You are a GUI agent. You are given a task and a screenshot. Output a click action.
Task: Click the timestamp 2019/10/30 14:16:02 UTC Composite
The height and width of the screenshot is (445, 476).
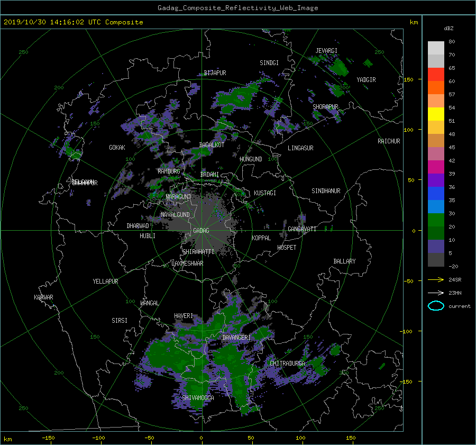coord(73,22)
